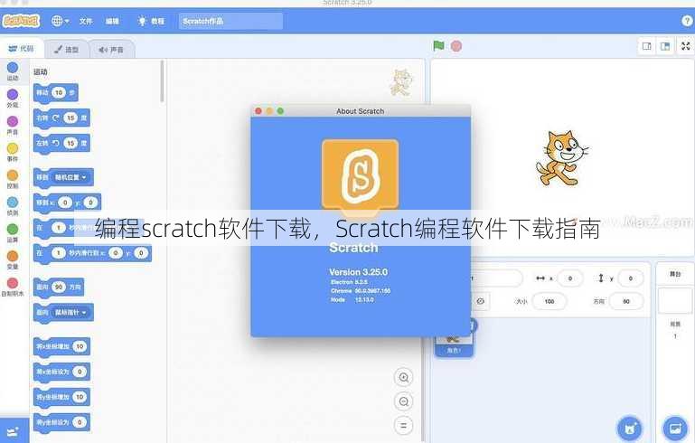The image size is (695, 443).
Task: Click the 将x坐标设为 0 block
Action: [x=61, y=372]
